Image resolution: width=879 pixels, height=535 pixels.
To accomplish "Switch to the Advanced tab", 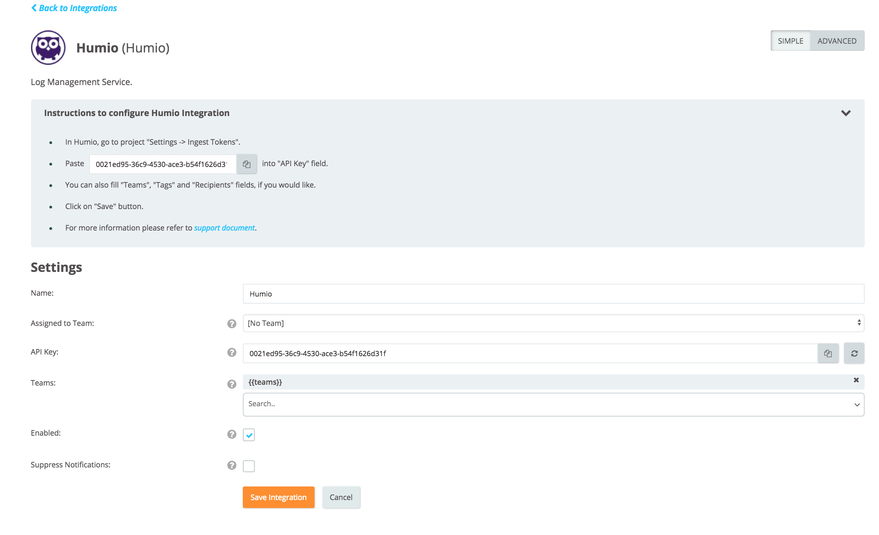I will pos(837,41).
